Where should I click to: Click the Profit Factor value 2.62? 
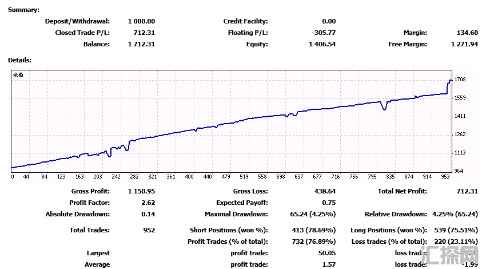(148, 203)
